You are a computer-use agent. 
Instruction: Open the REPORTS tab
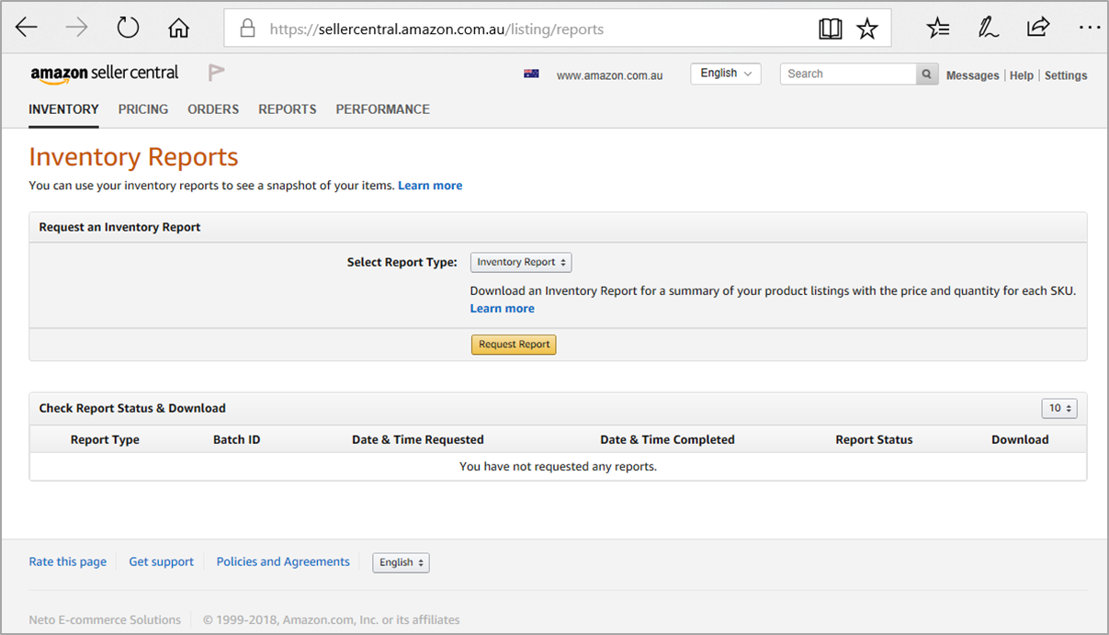tap(288, 109)
